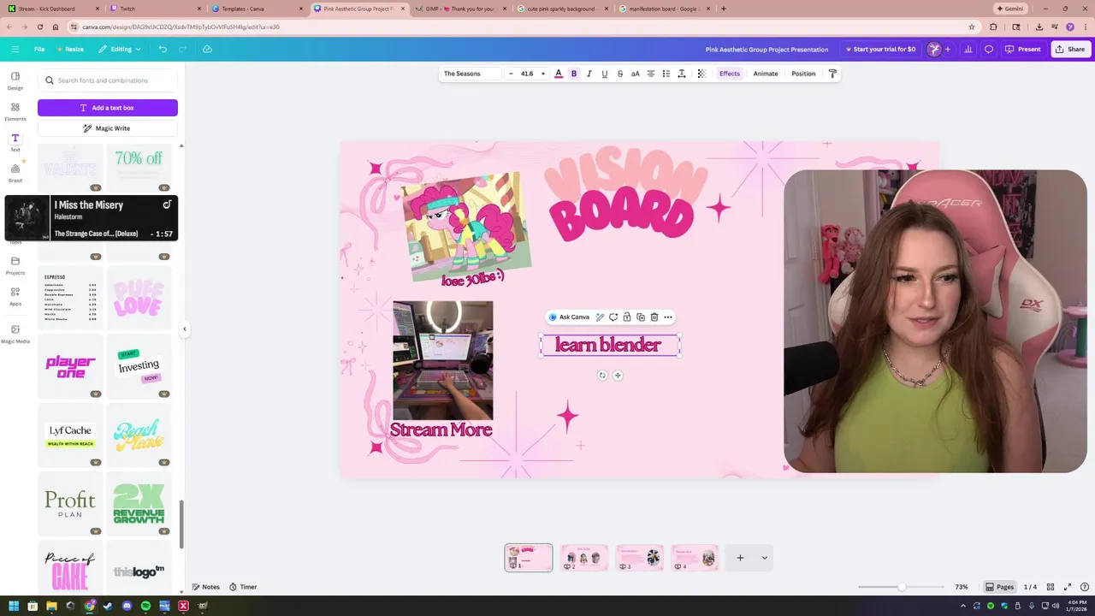This screenshot has width=1095, height=616.
Task: Select the Profit Plan font combination
Action: coord(70,503)
